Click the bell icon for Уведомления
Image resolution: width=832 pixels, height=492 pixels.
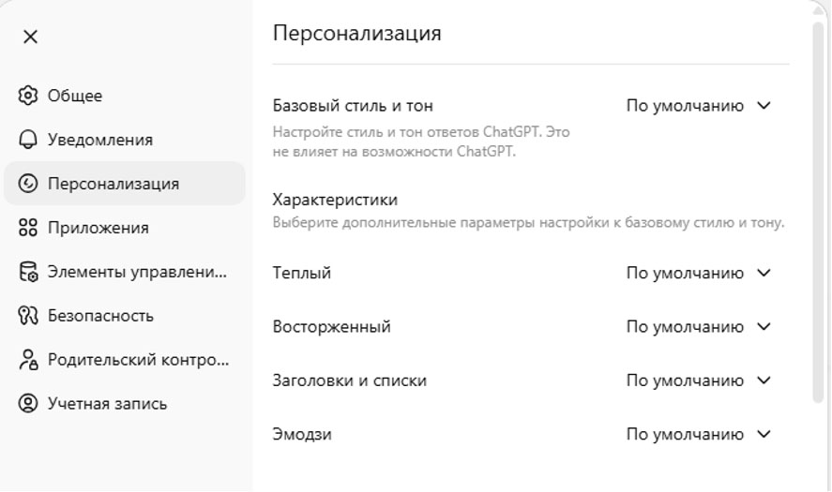click(x=28, y=140)
